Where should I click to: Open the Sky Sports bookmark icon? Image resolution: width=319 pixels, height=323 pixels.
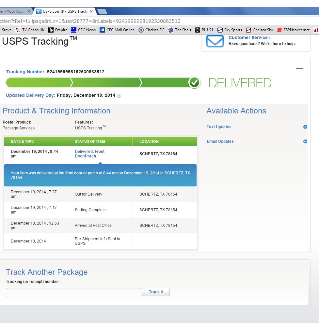pos(220,30)
